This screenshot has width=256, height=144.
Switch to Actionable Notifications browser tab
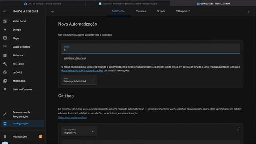pyautogui.click(x=128, y=4)
